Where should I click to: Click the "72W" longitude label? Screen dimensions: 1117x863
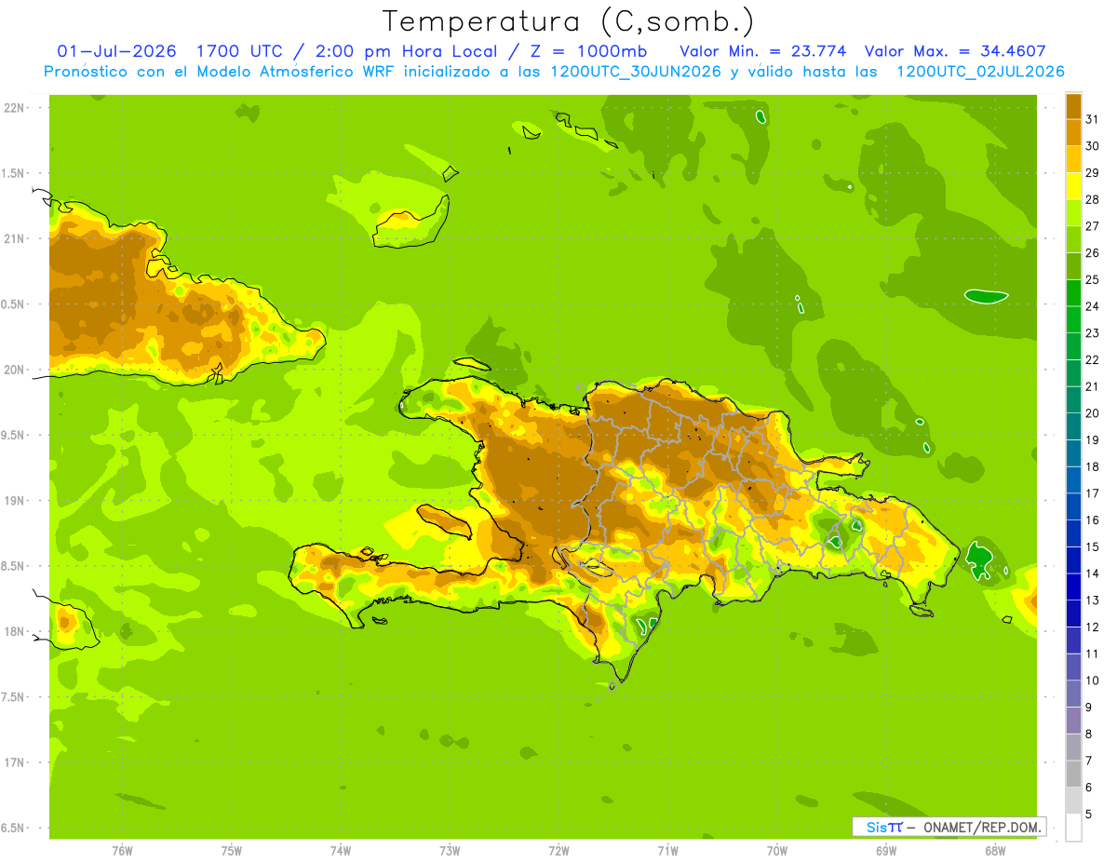coord(558,851)
